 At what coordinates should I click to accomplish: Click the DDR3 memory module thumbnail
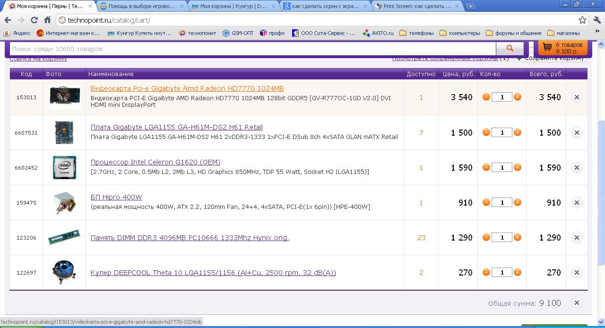point(64,237)
